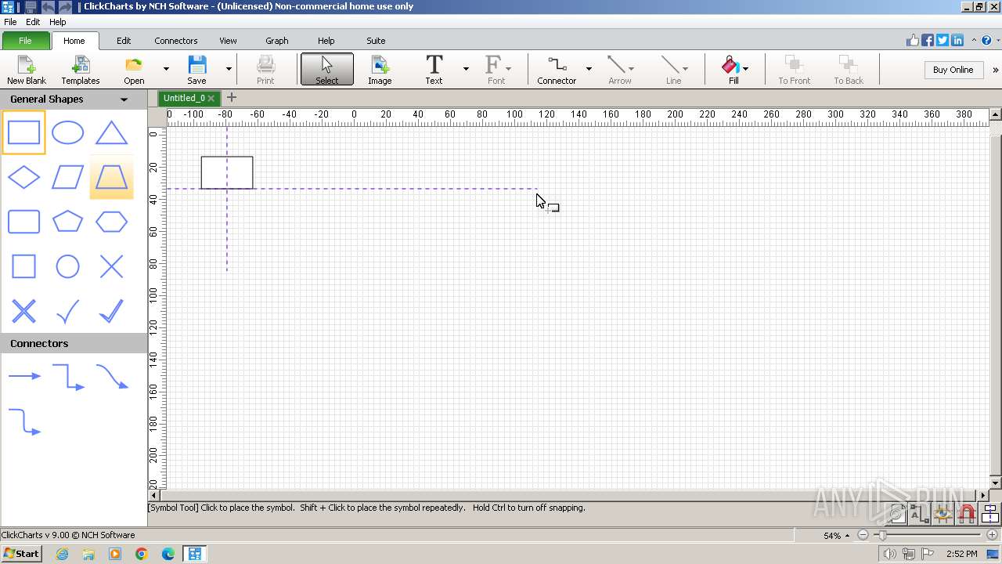The image size is (1002, 564).
Task: Select the rounded rectangle shape
Action: click(x=23, y=222)
